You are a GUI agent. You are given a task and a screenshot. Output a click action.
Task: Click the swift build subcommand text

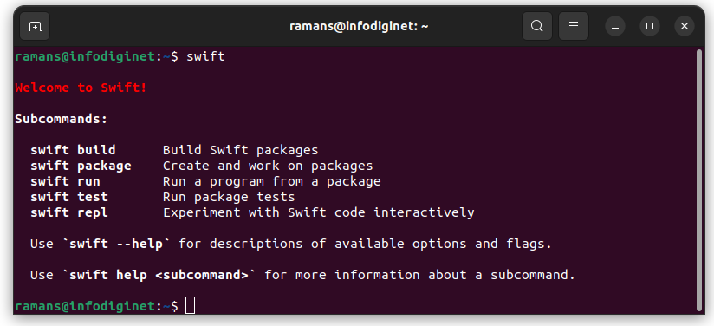[x=73, y=150]
